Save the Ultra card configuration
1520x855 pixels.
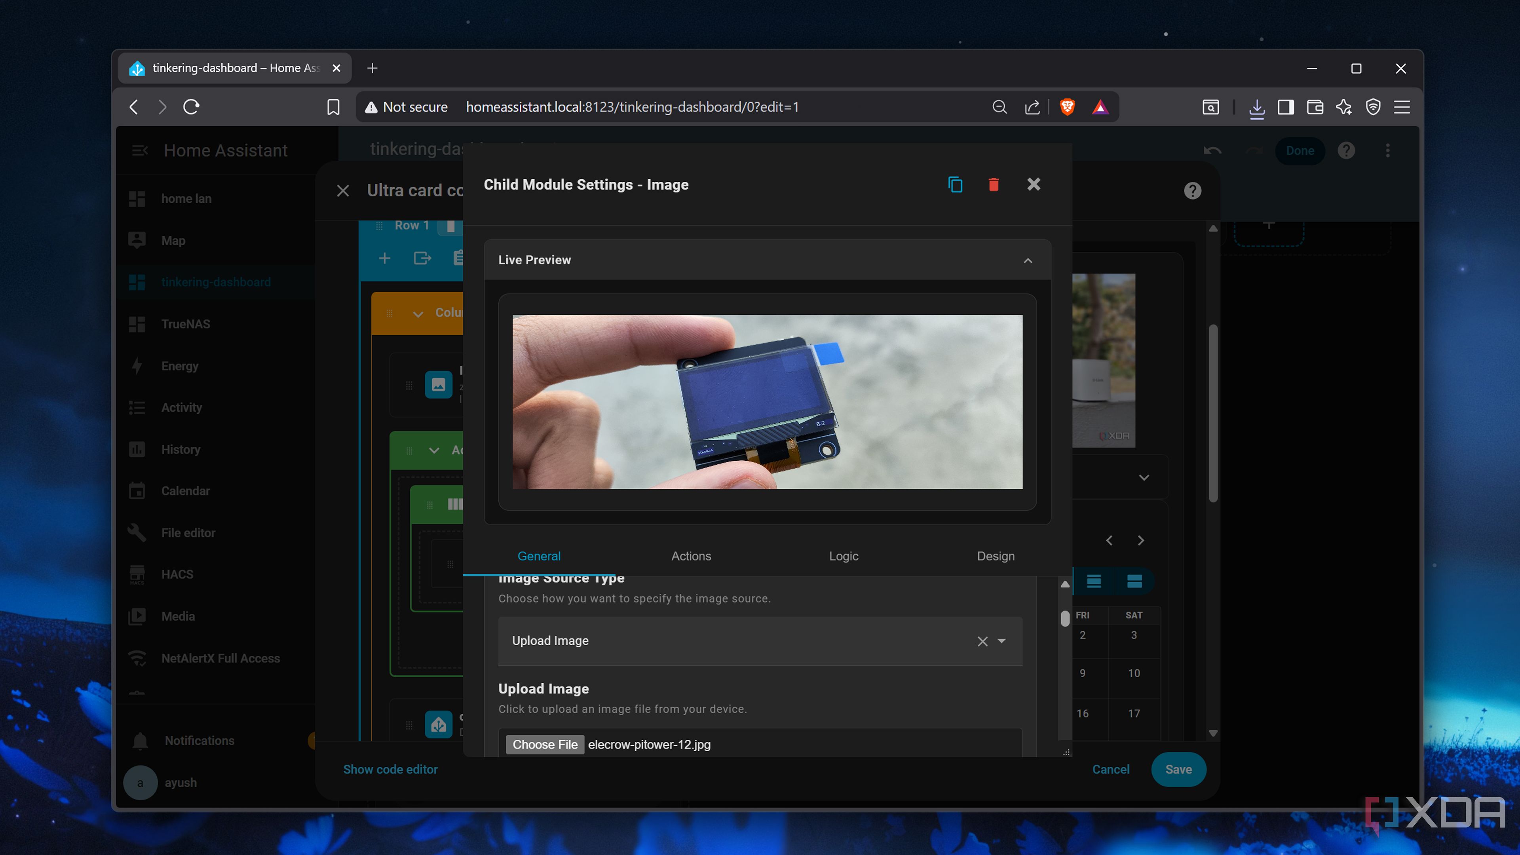pos(1178,769)
